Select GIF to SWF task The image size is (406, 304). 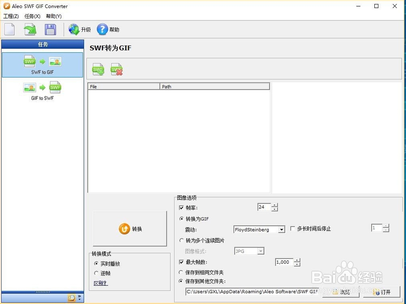coord(43,91)
